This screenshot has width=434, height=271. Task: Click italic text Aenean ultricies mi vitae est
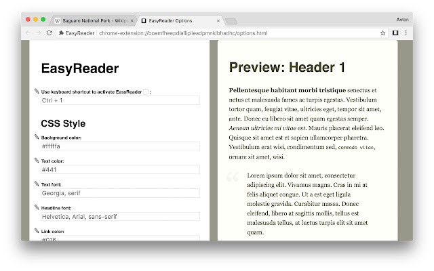(x=267, y=128)
